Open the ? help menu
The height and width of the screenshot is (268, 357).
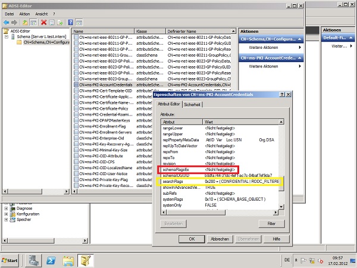click(x=54, y=14)
